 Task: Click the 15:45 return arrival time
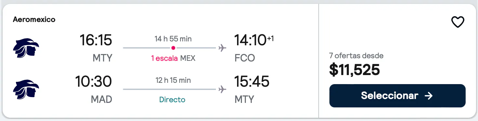click(252, 81)
